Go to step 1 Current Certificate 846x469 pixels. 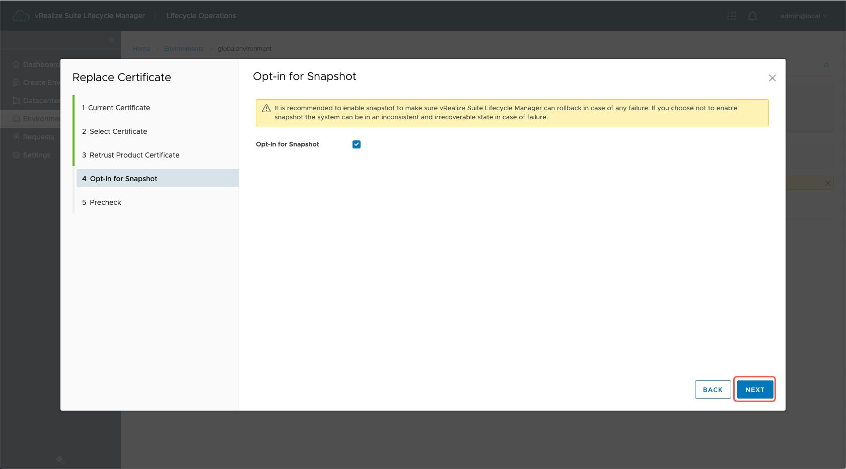[x=119, y=108]
